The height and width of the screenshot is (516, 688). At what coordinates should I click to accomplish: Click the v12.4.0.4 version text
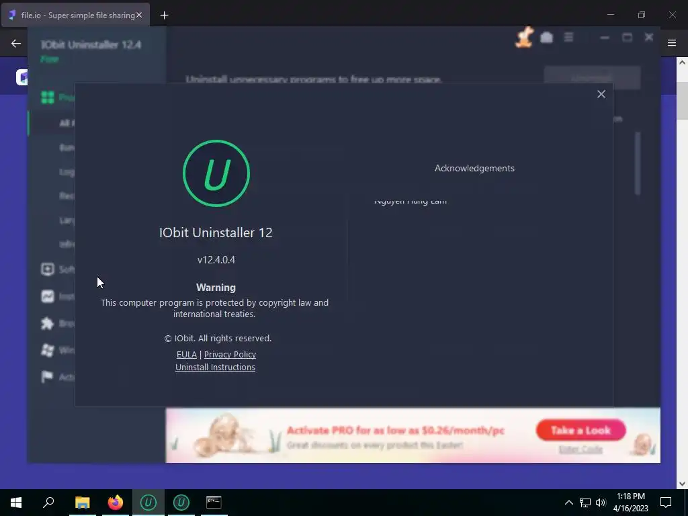click(216, 260)
